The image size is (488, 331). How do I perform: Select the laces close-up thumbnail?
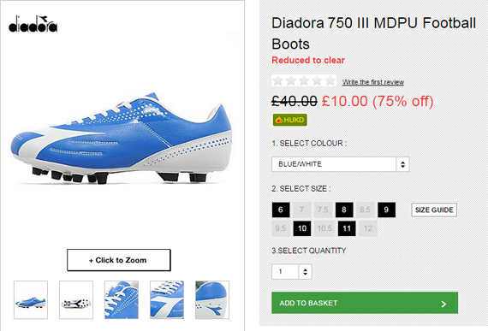point(122,300)
